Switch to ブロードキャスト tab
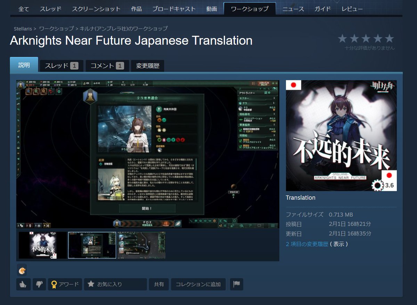The image size is (417, 305). pyautogui.click(x=174, y=9)
